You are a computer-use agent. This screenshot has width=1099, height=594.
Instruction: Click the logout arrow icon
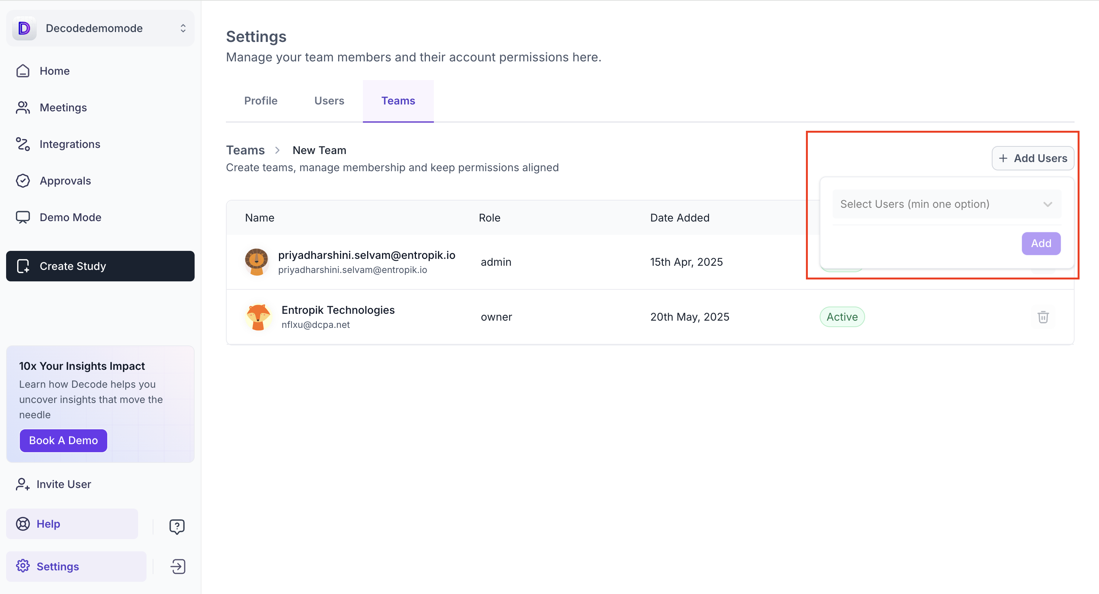pos(178,566)
